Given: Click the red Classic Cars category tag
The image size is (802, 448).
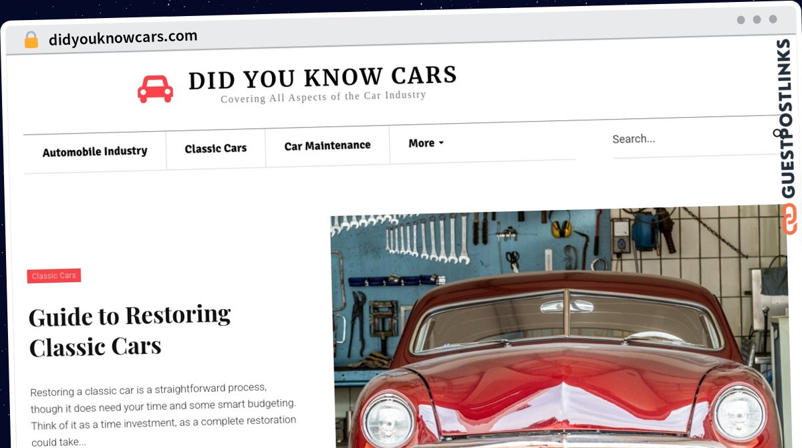Looking at the screenshot, I should pyautogui.click(x=54, y=275).
